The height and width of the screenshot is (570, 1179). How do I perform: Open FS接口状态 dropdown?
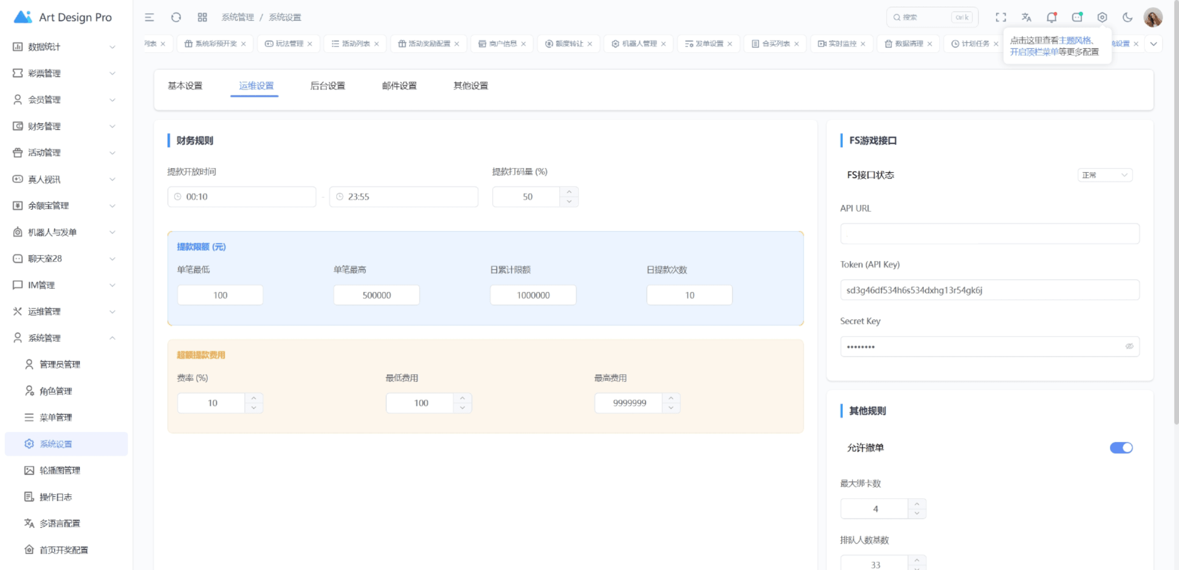pyautogui.click(x=1104, y=175)
